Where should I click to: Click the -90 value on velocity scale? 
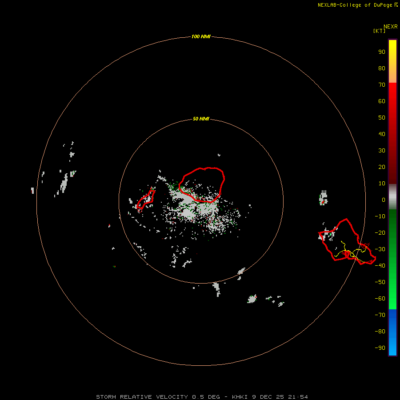[380, 348]
